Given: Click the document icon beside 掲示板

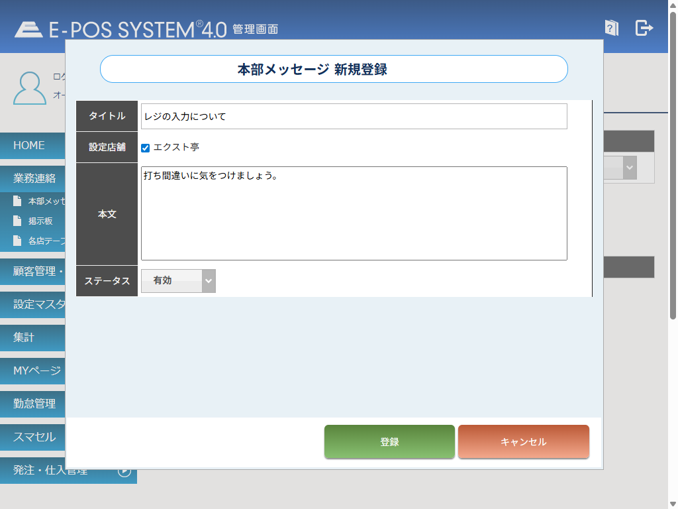Looking at the screenshot, I should (x=18, y=221).
